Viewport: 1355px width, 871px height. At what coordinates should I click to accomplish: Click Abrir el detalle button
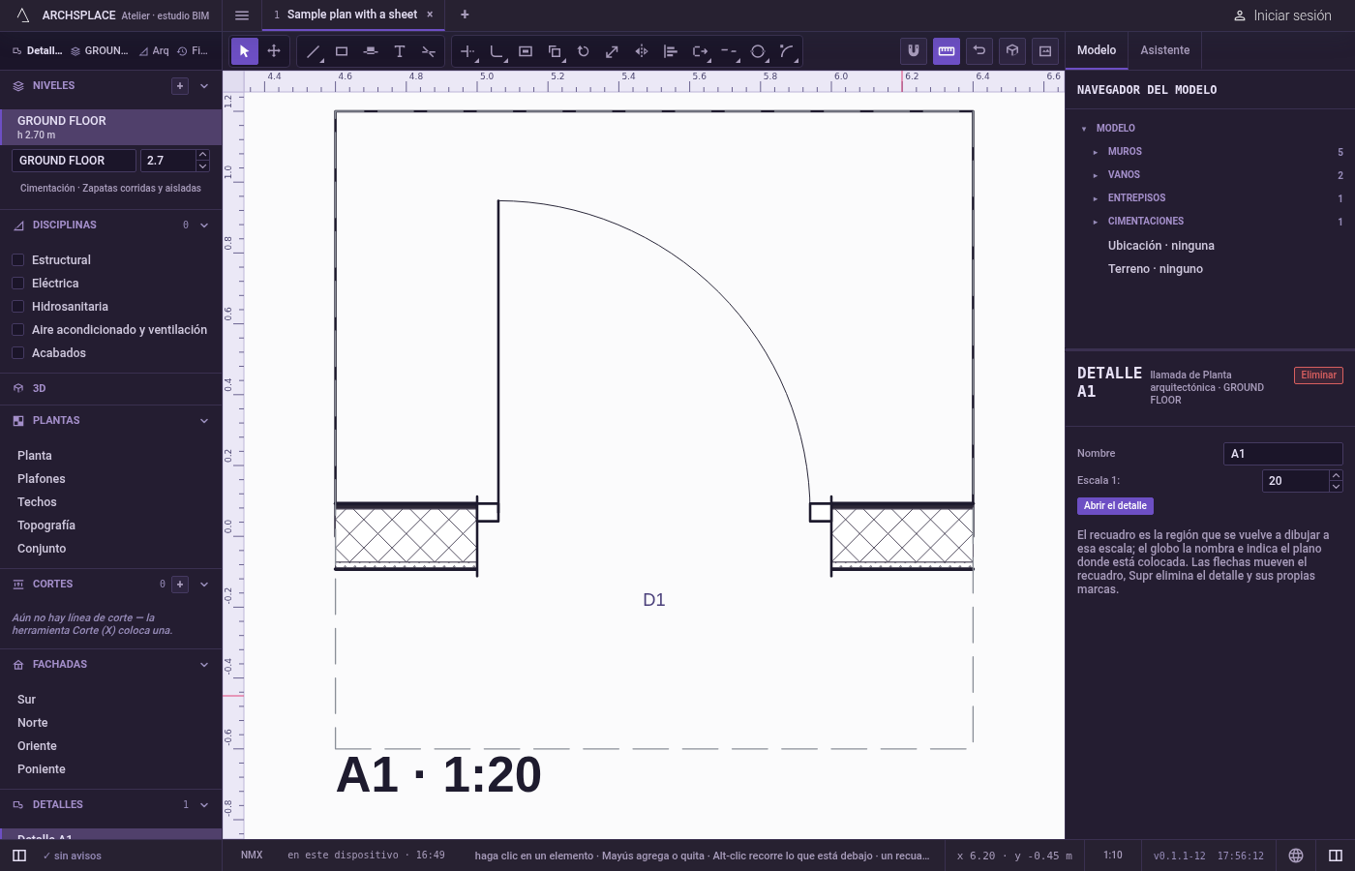pyautogui.click(x=1115, y=506)
